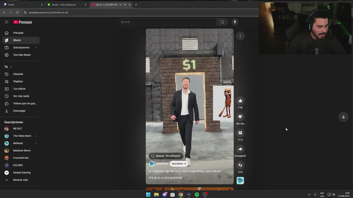Dislike the Short with thumbs down

pos(240,117)
